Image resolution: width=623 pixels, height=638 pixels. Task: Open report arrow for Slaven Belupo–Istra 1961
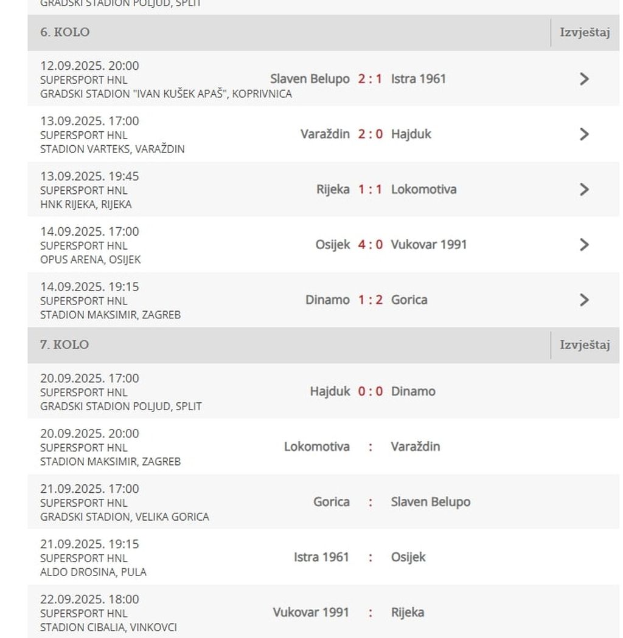584,79
